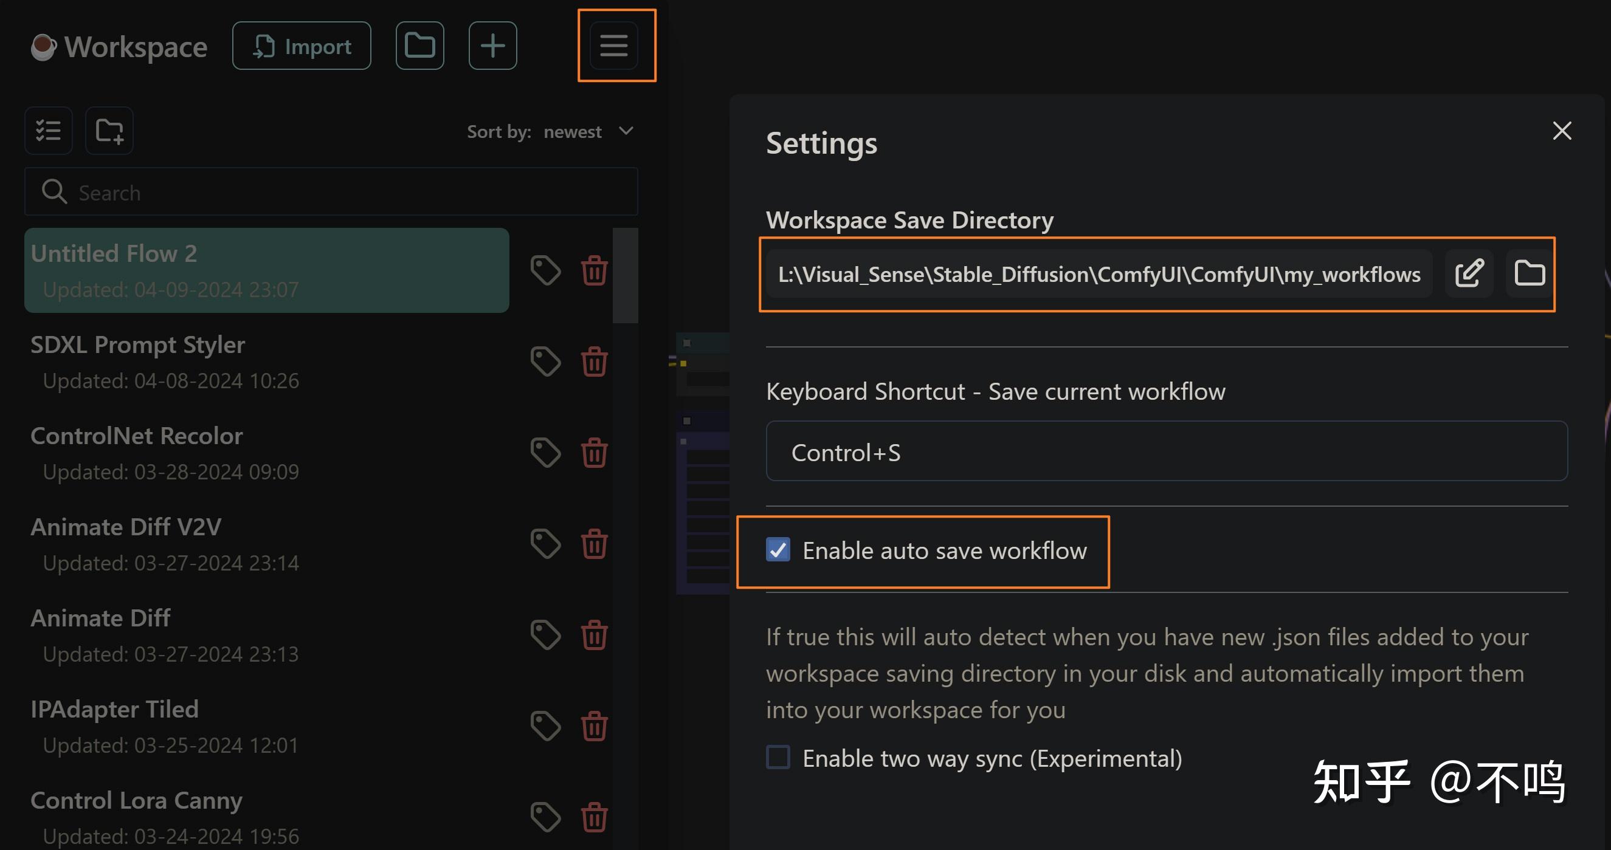Disable auto save workflow checkbox

[x=778, y=550]
